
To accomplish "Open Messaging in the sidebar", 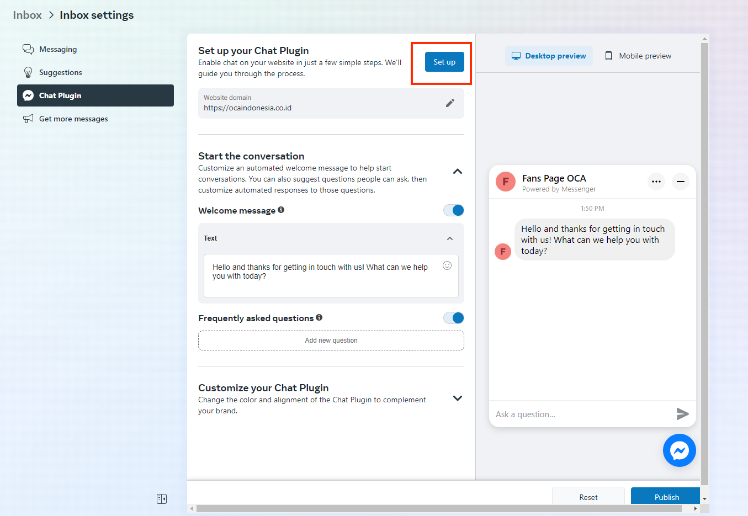I will coord(58,49).
